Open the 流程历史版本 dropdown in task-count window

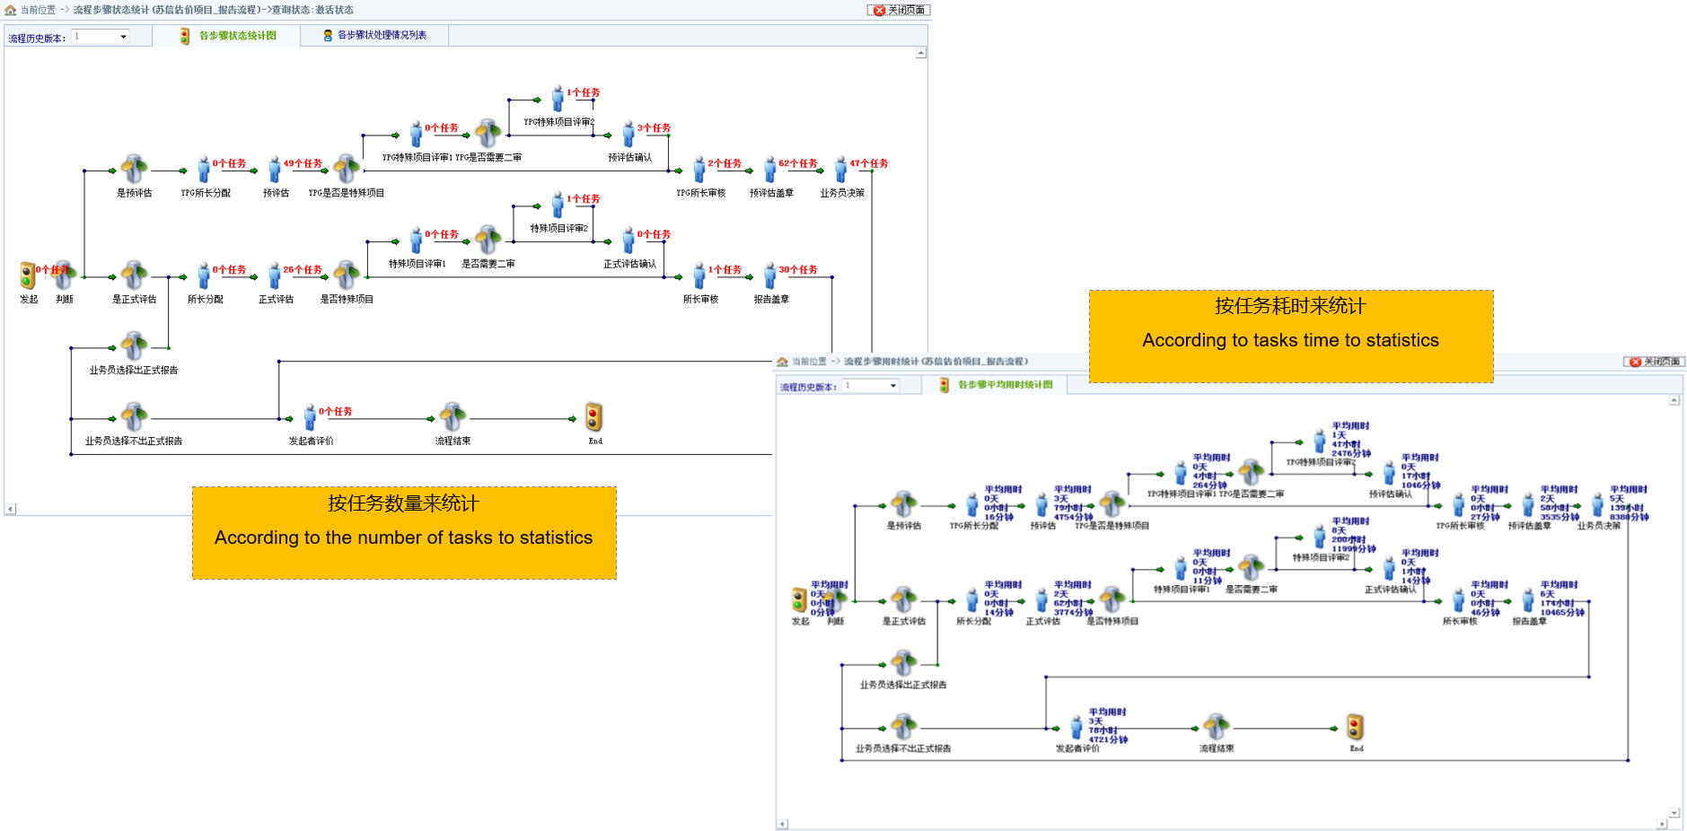[x=101, y=37]
